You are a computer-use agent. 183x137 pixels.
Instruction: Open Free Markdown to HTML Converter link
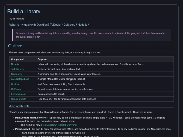click(x=59, y=125)
